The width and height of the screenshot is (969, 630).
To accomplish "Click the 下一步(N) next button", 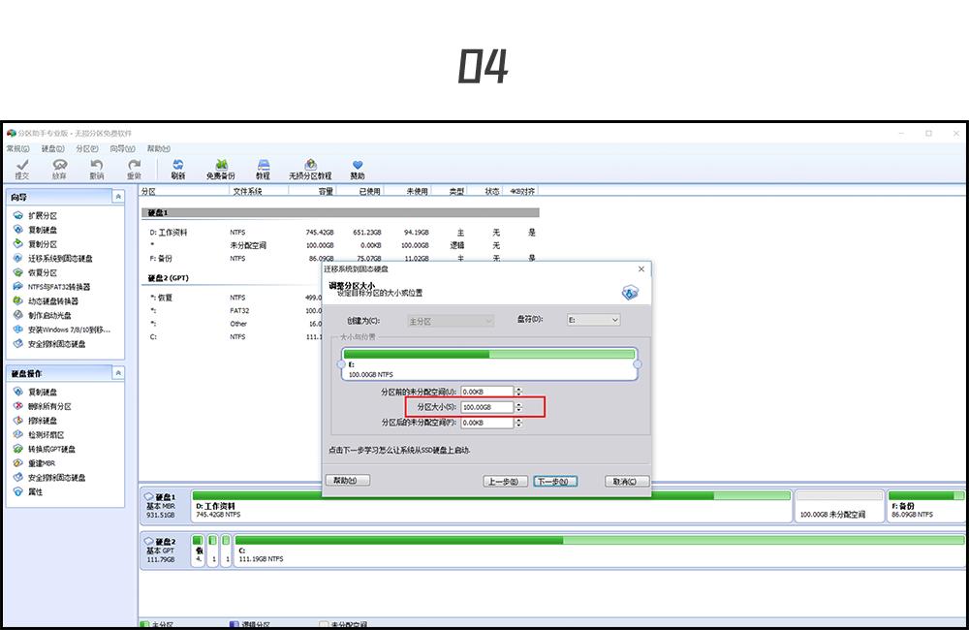I will click(x=555, y=481).
